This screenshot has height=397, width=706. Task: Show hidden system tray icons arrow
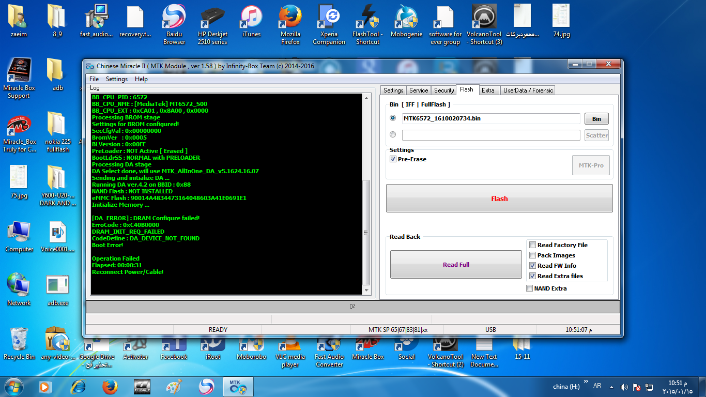pyautogui.click(x=611, y=387)
